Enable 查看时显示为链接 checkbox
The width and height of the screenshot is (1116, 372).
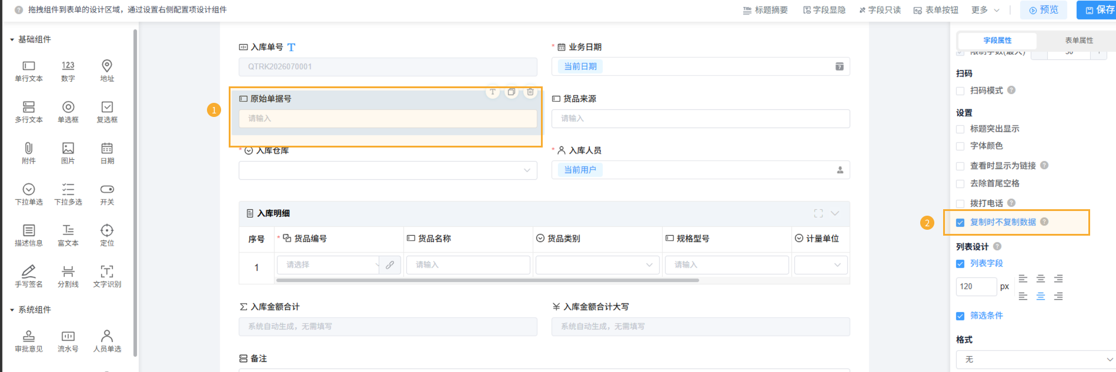pos(960,166)
